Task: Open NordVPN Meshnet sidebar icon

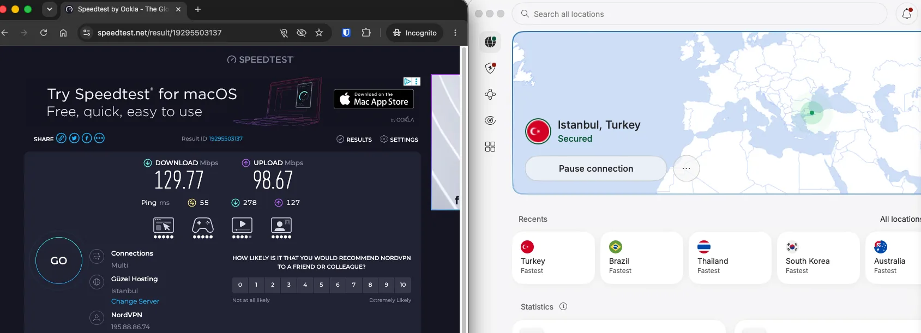Action: 490,94
